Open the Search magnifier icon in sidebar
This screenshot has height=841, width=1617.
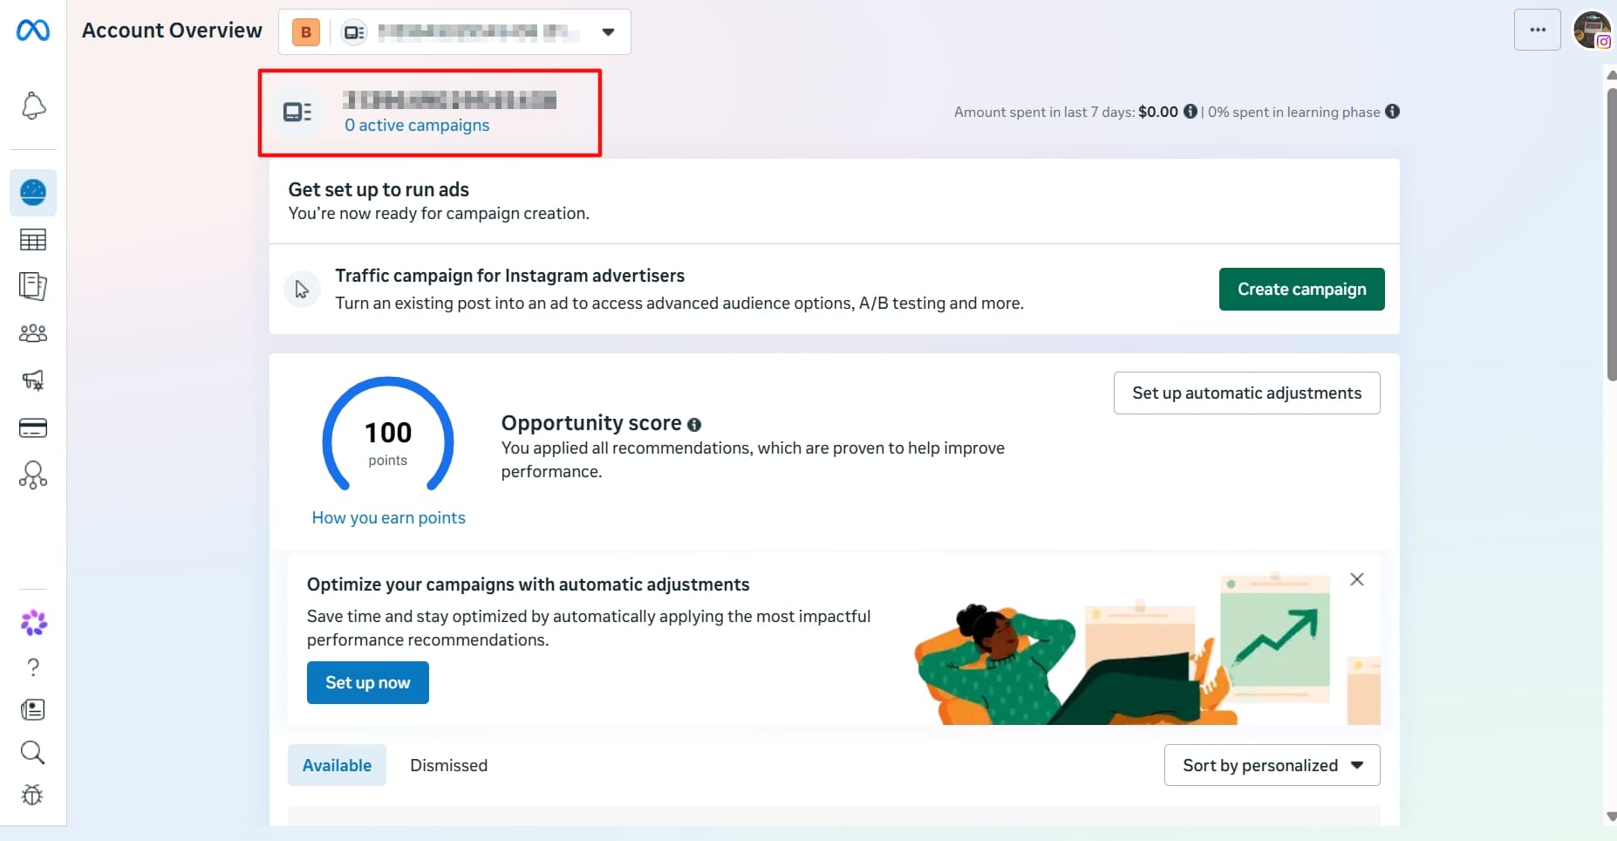(33, 752)
